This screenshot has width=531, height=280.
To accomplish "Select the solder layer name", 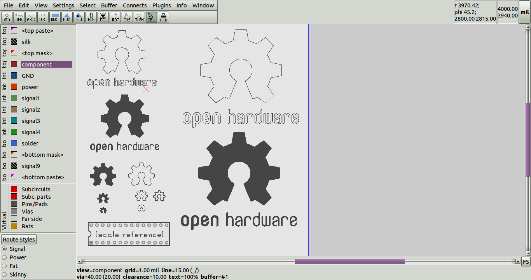I will 30,143.
